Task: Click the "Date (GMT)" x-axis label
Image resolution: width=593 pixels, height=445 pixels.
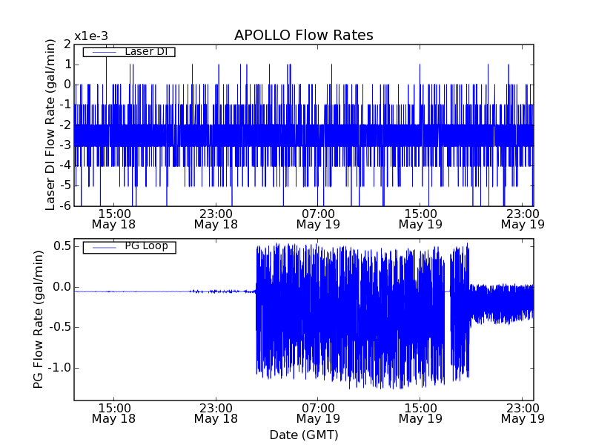Action: tap(303, 435)
